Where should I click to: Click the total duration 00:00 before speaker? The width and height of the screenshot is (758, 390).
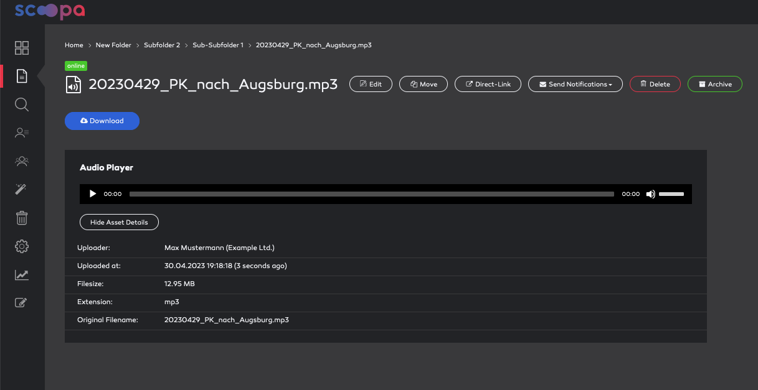point(631,194)
